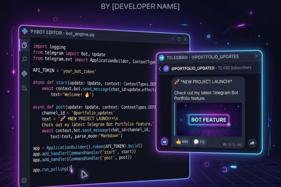Image resolution: width=281 pixels, height=187 pixels.
Task: Click the '@portfolio_updates' string in code
Action: pyautogui.click(x=93, y=113)
